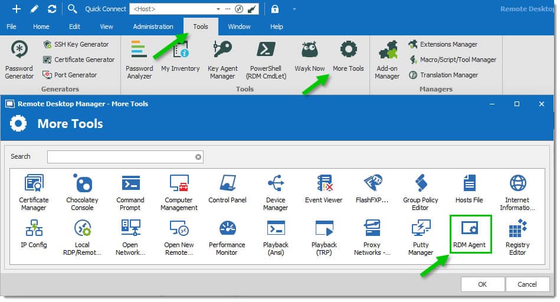Open the Key Agent Manager
Viewport: 560px width, 302px height.
pyautogui.click(x=222, y=60)
